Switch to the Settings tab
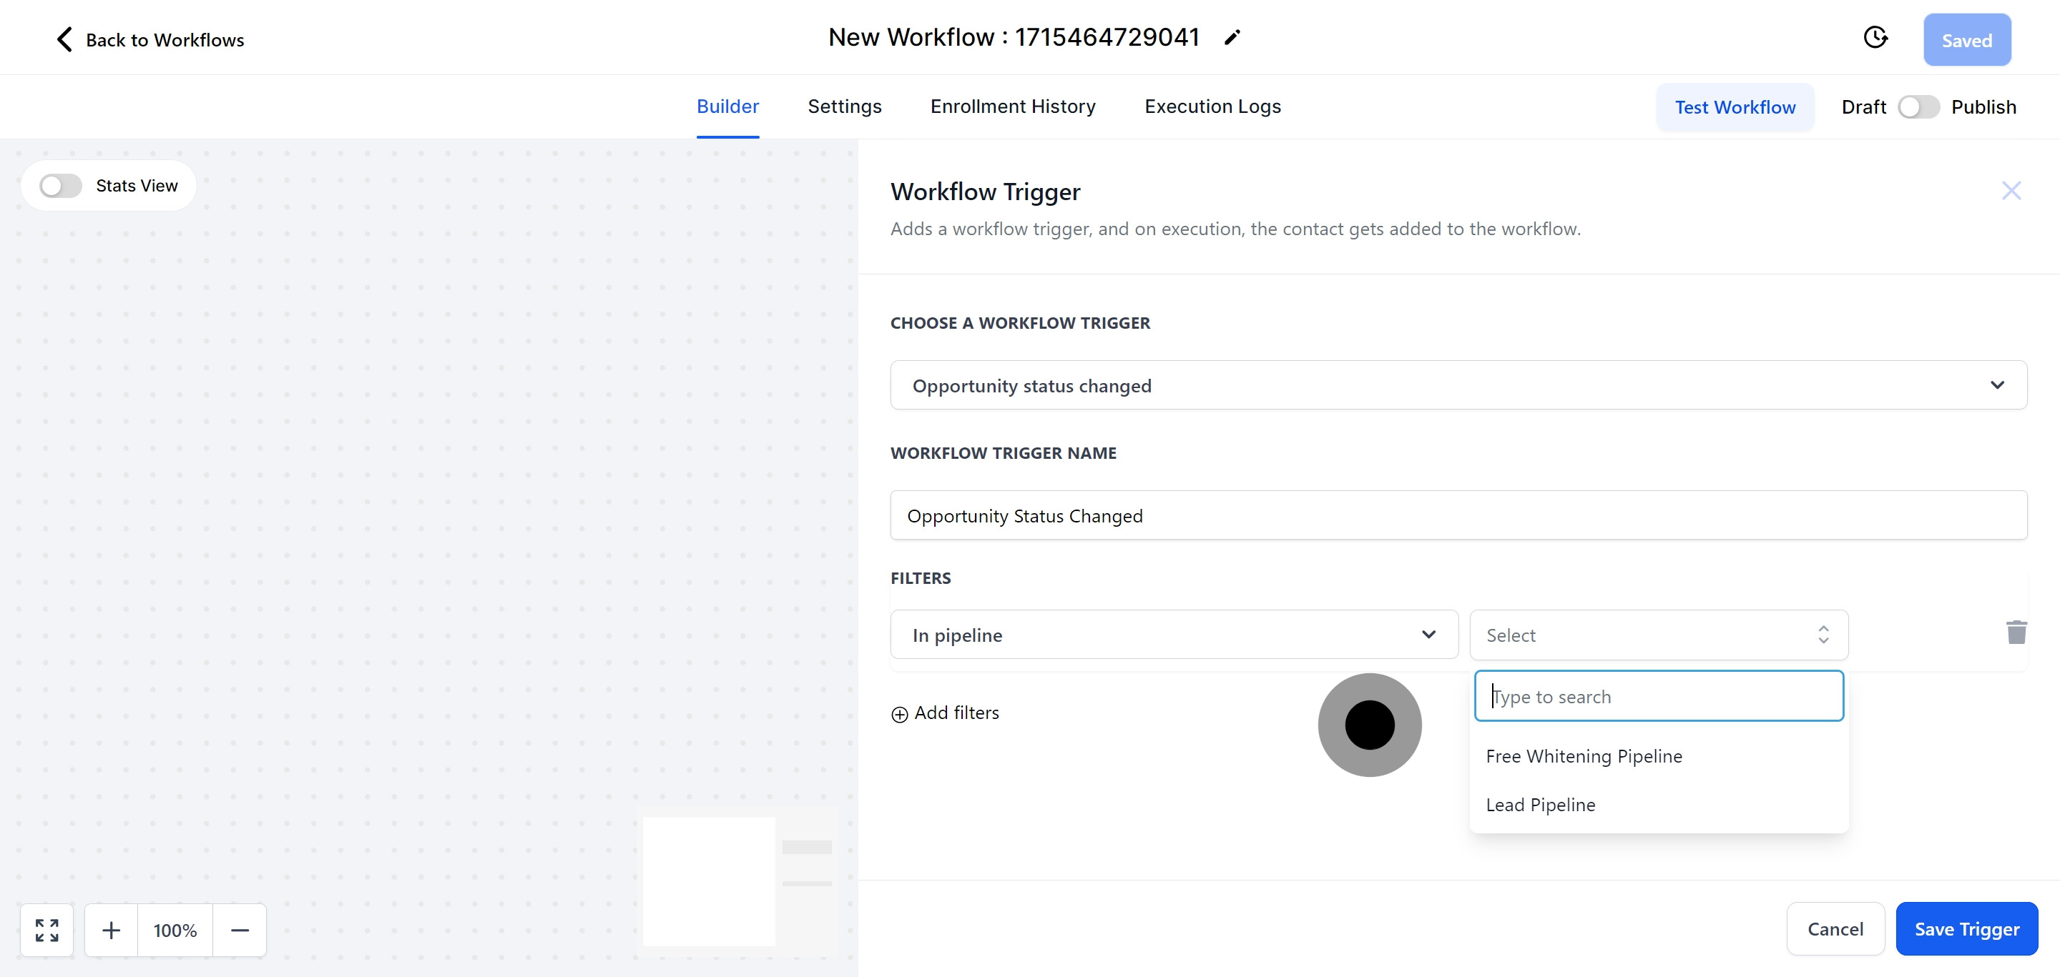 point(844,106)
